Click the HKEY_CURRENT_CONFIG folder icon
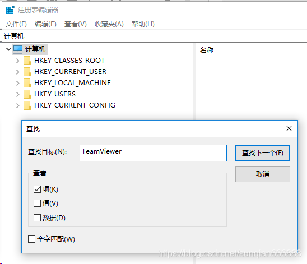Screen dimensions: 307x264 pyautogui.click(x=27, y=105)
